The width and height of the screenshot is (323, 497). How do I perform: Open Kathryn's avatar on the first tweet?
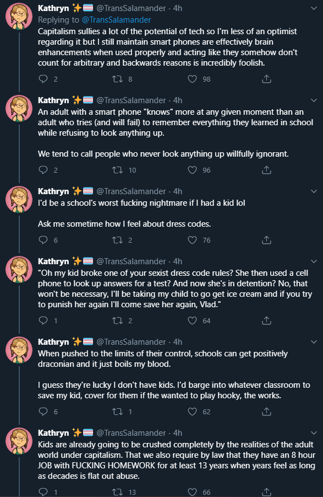(x=19, y=16)
